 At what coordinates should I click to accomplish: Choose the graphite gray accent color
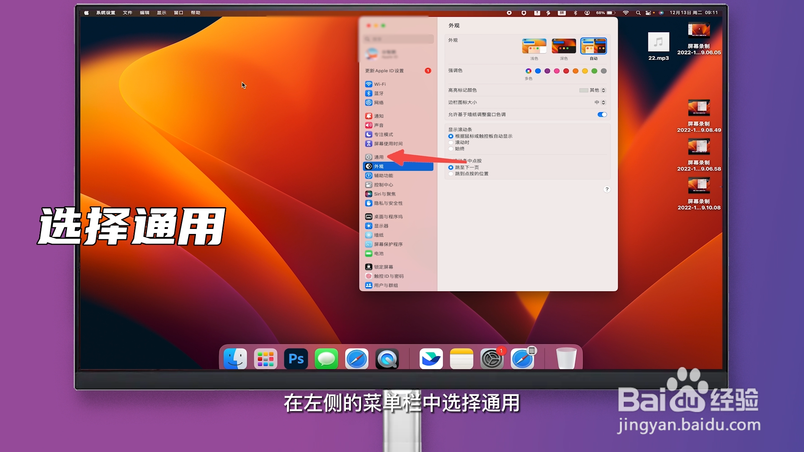[x=603, y=71]
